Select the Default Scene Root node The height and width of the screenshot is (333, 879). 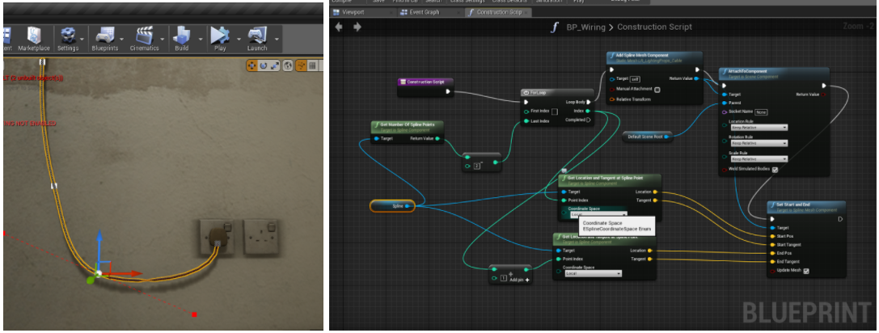[x=647, y=137]
